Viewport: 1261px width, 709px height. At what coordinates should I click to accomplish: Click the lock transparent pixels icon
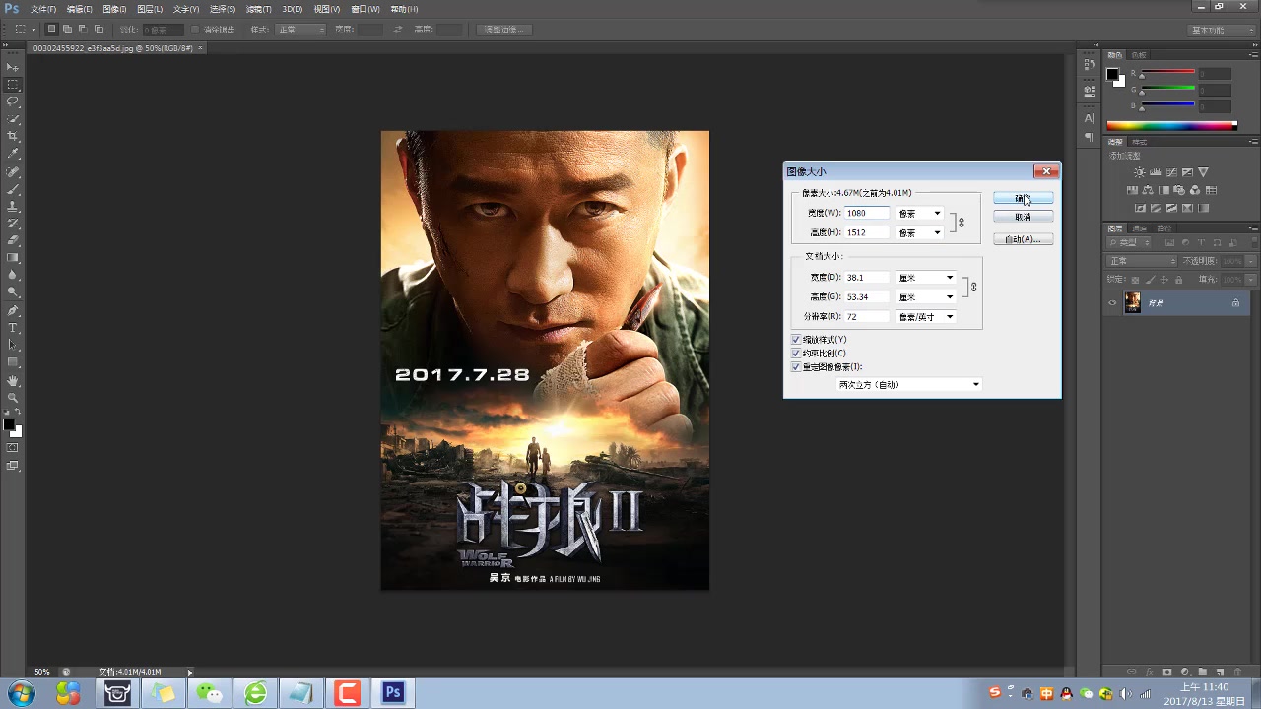[x=1135, y=280]
